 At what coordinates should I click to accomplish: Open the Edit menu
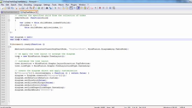click(7, 5)
